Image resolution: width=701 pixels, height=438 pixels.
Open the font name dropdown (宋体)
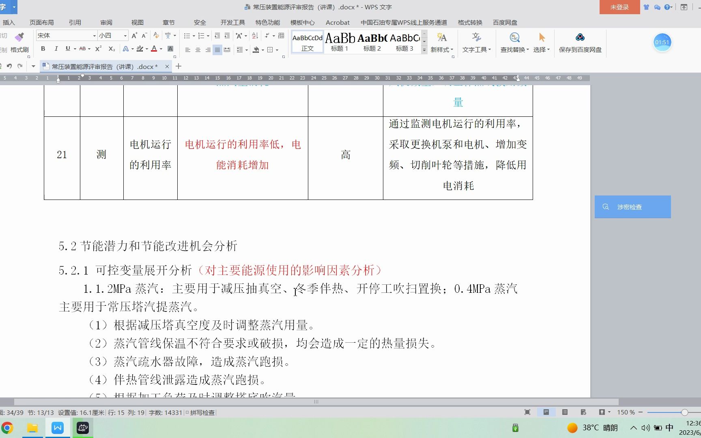point(95,36)
